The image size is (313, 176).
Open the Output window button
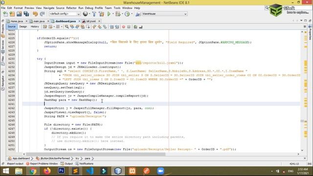click(67, 164)
